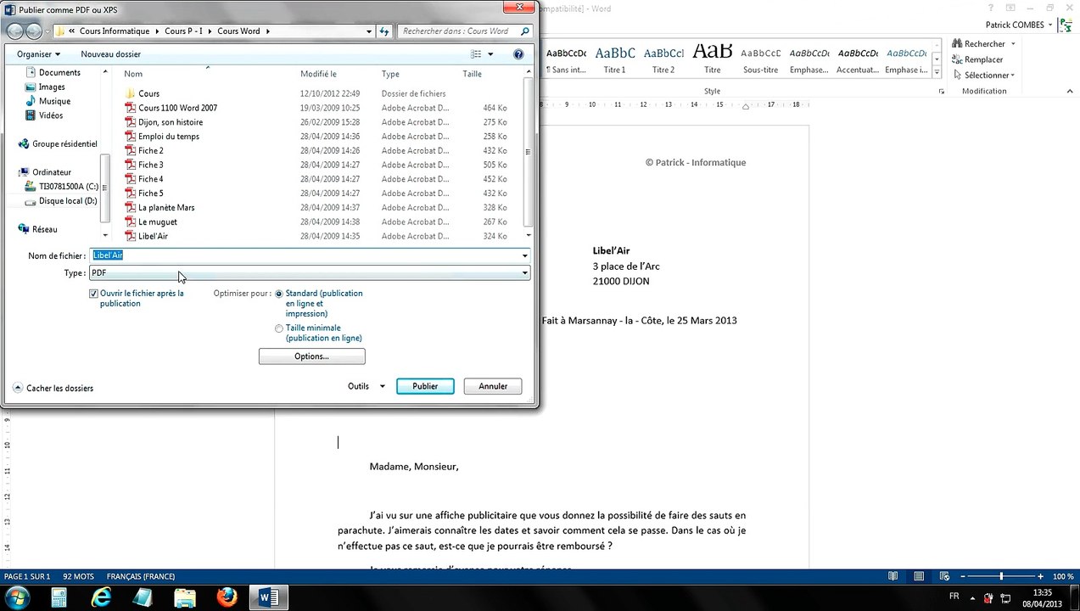1080x611 pixels.
Task: Apply the Sous-titre style in Word
Action: pos(760,59)
